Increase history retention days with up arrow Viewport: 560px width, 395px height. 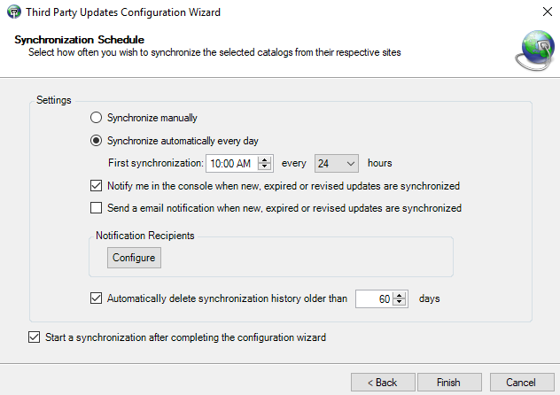400,295
